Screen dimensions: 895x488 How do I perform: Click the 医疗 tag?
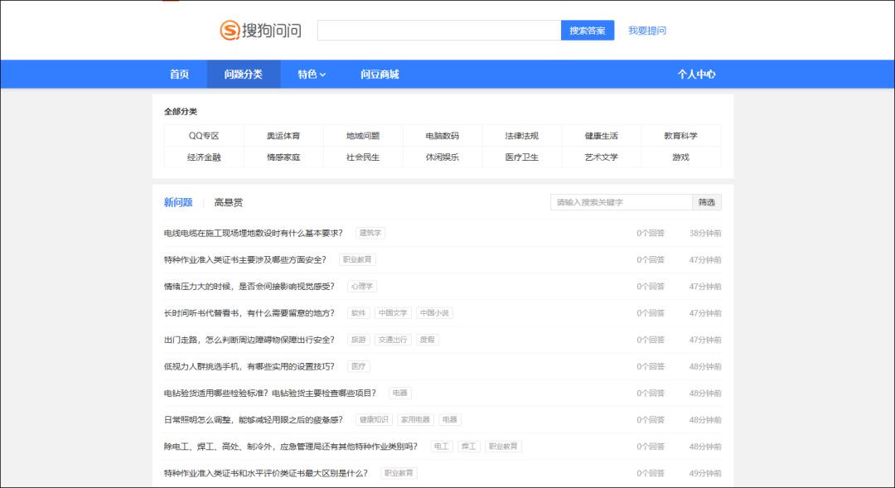coord(359,366)
